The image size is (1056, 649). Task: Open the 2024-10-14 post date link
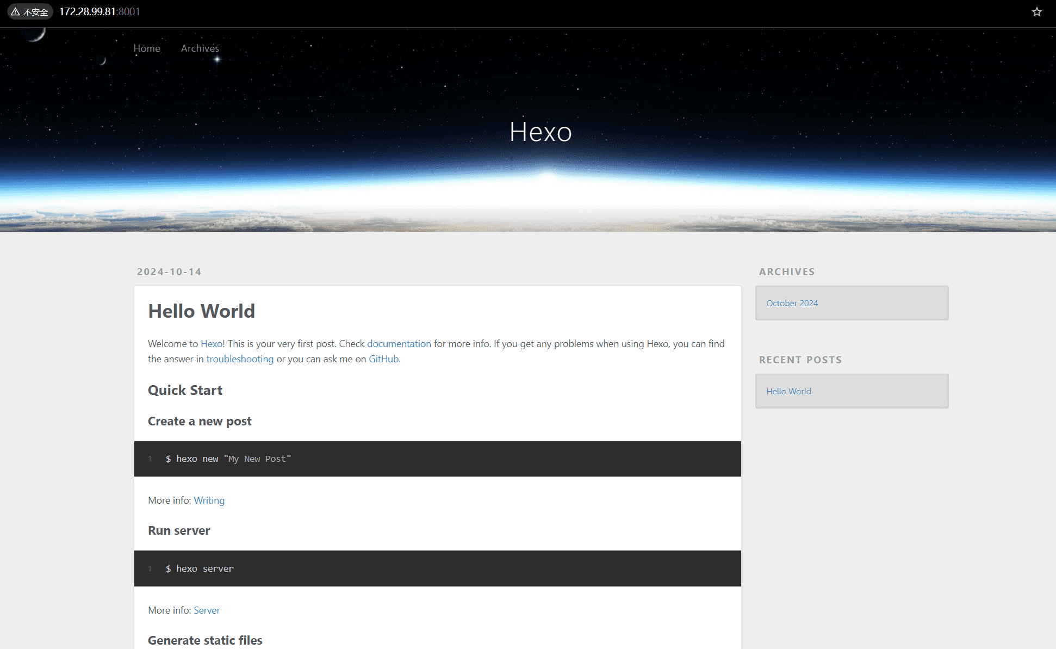[x=169, y=271]
